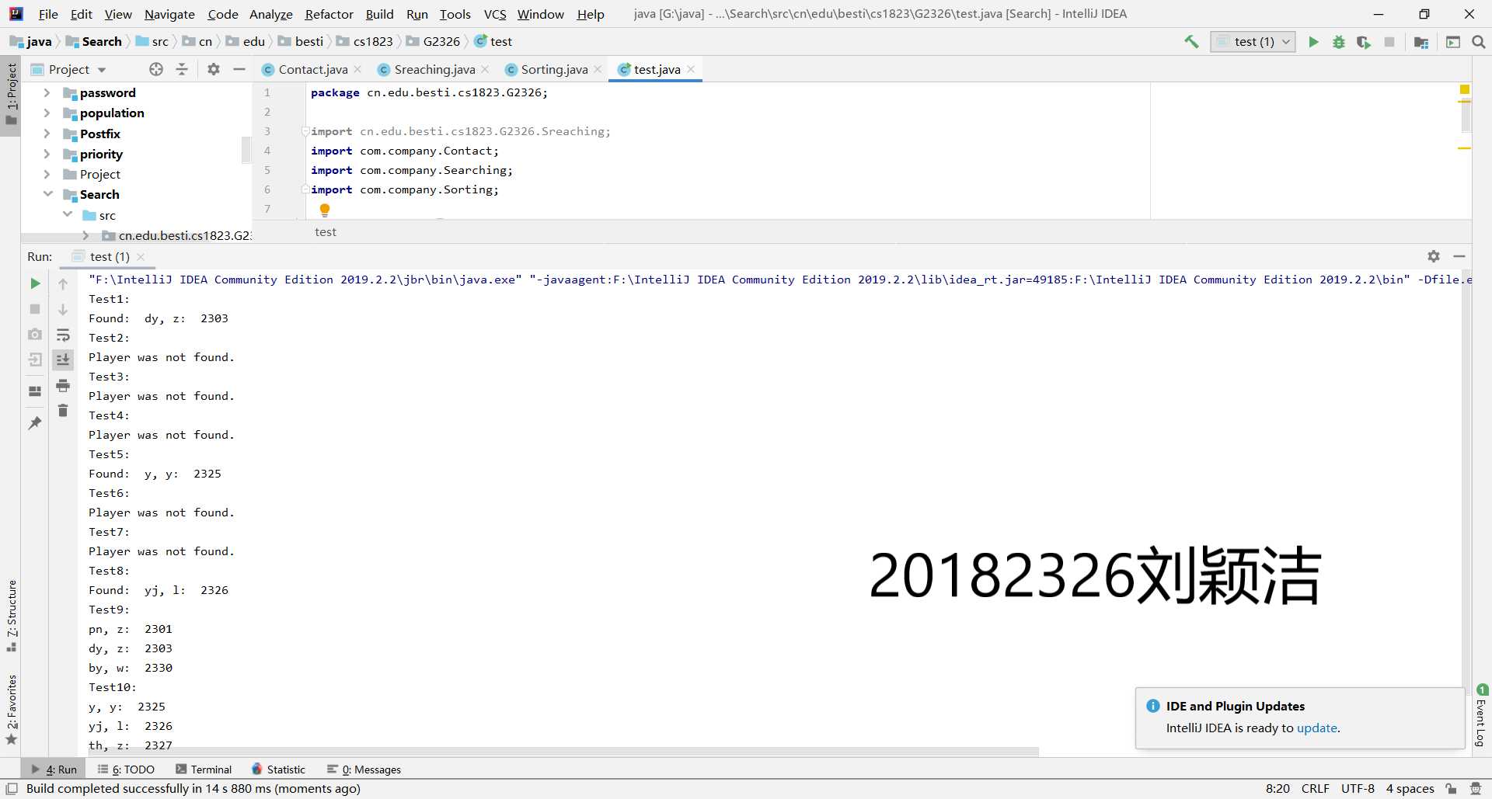
Task: Toggle Pin Tab in Run panel
Action: point(35,423)
